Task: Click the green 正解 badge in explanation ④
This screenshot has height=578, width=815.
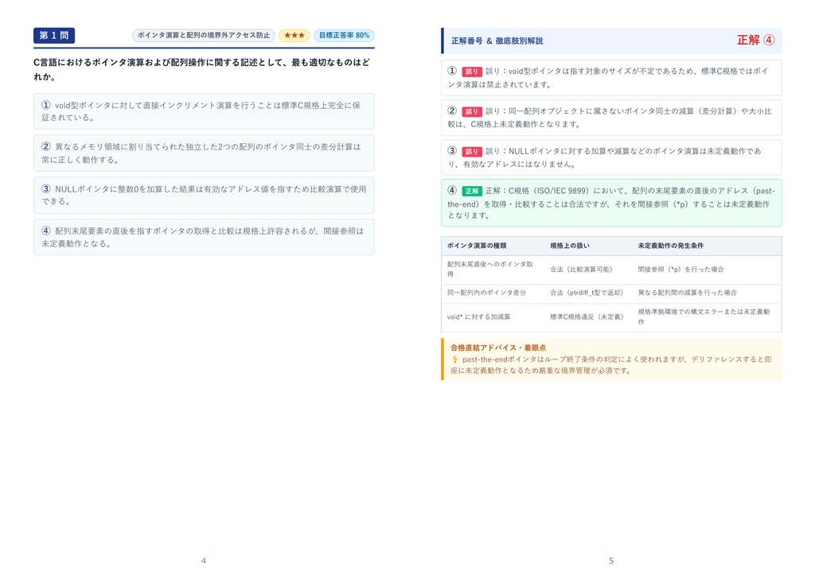Action: [x=471, y=191]
